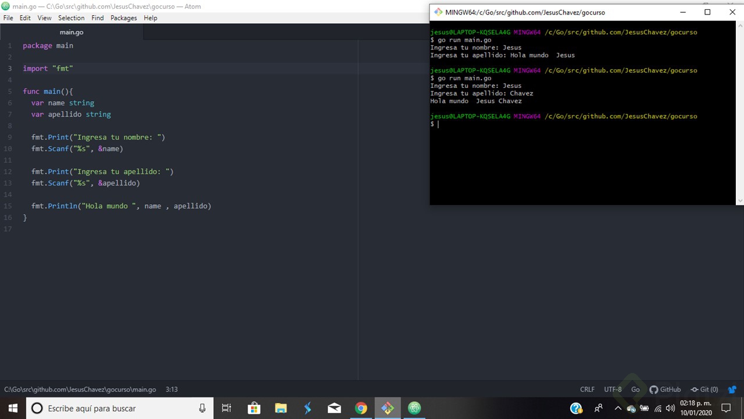The width and height of the screenshot is (744, 419).
Task: Click the blue squirrel update icon
Action: [732, 389]
